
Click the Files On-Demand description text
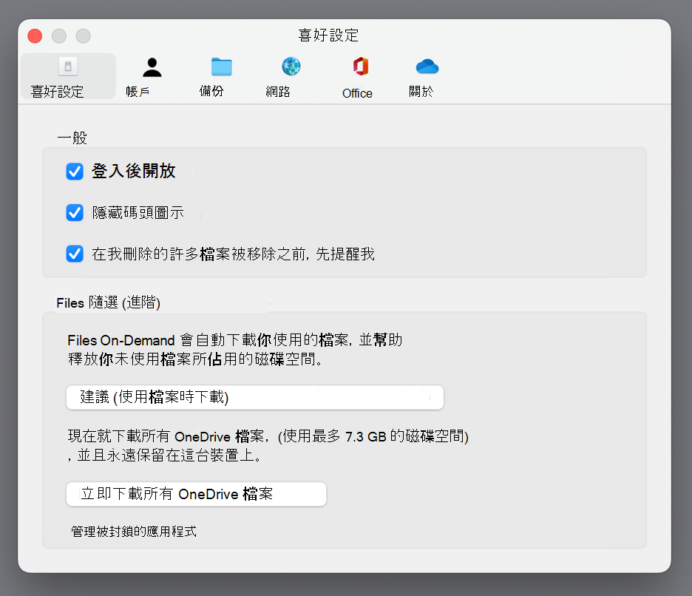(235, 349)
